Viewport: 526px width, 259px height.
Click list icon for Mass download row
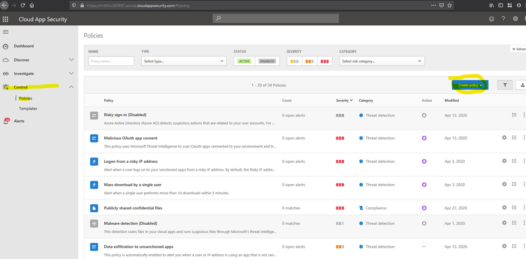click(x=514, y=184)
